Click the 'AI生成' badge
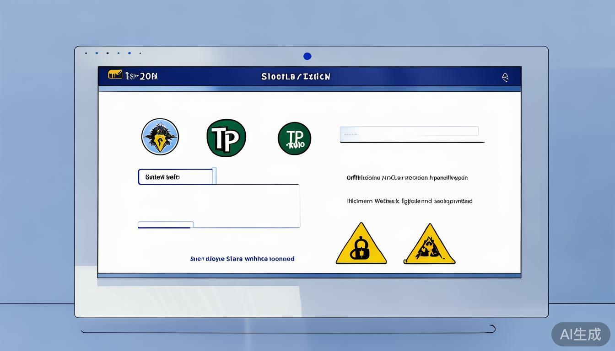The image size is (615, 351). pyautogui.click(x=580, y=334)
